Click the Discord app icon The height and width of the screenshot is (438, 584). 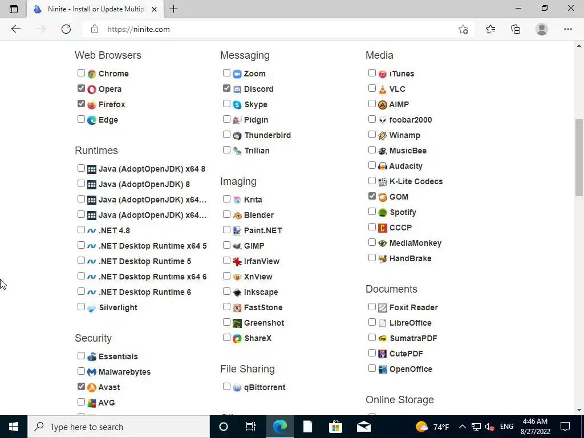pyautogui.click(x=237, y=90)
